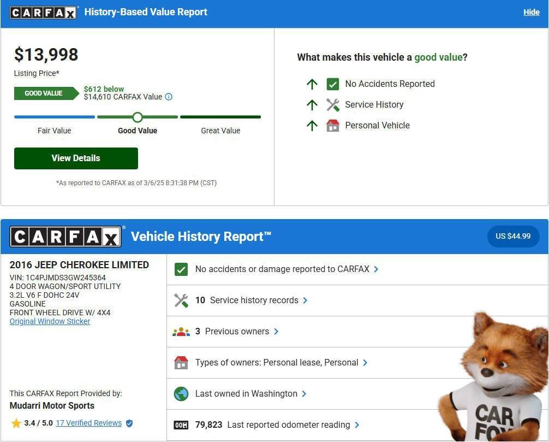Click the Last owned in Washington text

click(x=246, y=394)
